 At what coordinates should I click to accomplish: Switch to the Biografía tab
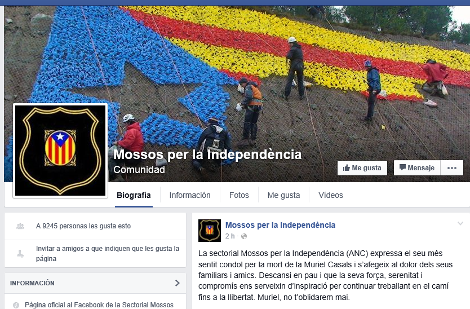click(134, 195)
